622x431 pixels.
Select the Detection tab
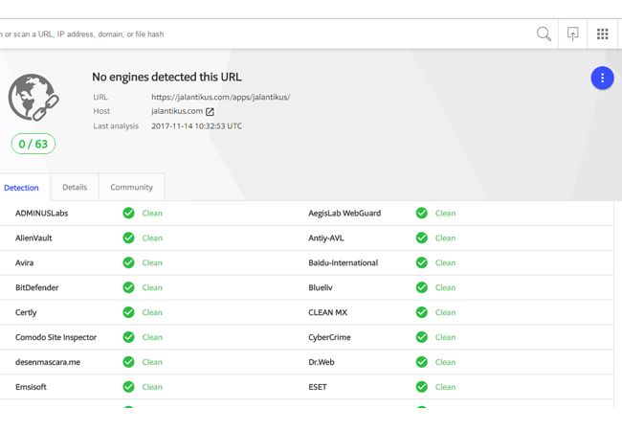(21, 188)
